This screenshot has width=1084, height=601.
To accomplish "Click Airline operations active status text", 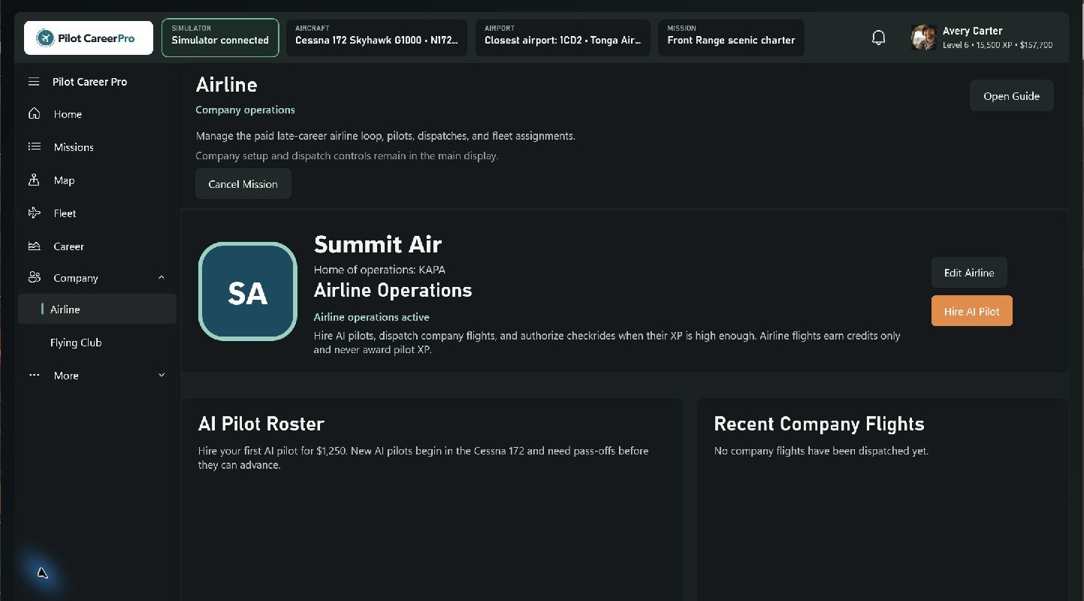I will pos(371,317).
